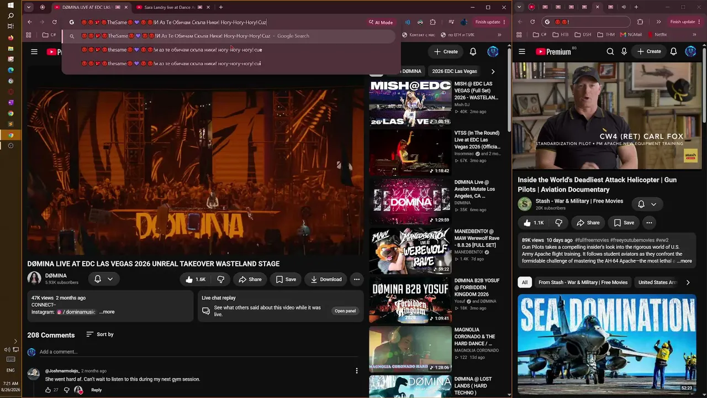The width and height of the screenshot is (707, 398).
Task: Open account avatar in left YouTube window
Action: click(493, 51)
